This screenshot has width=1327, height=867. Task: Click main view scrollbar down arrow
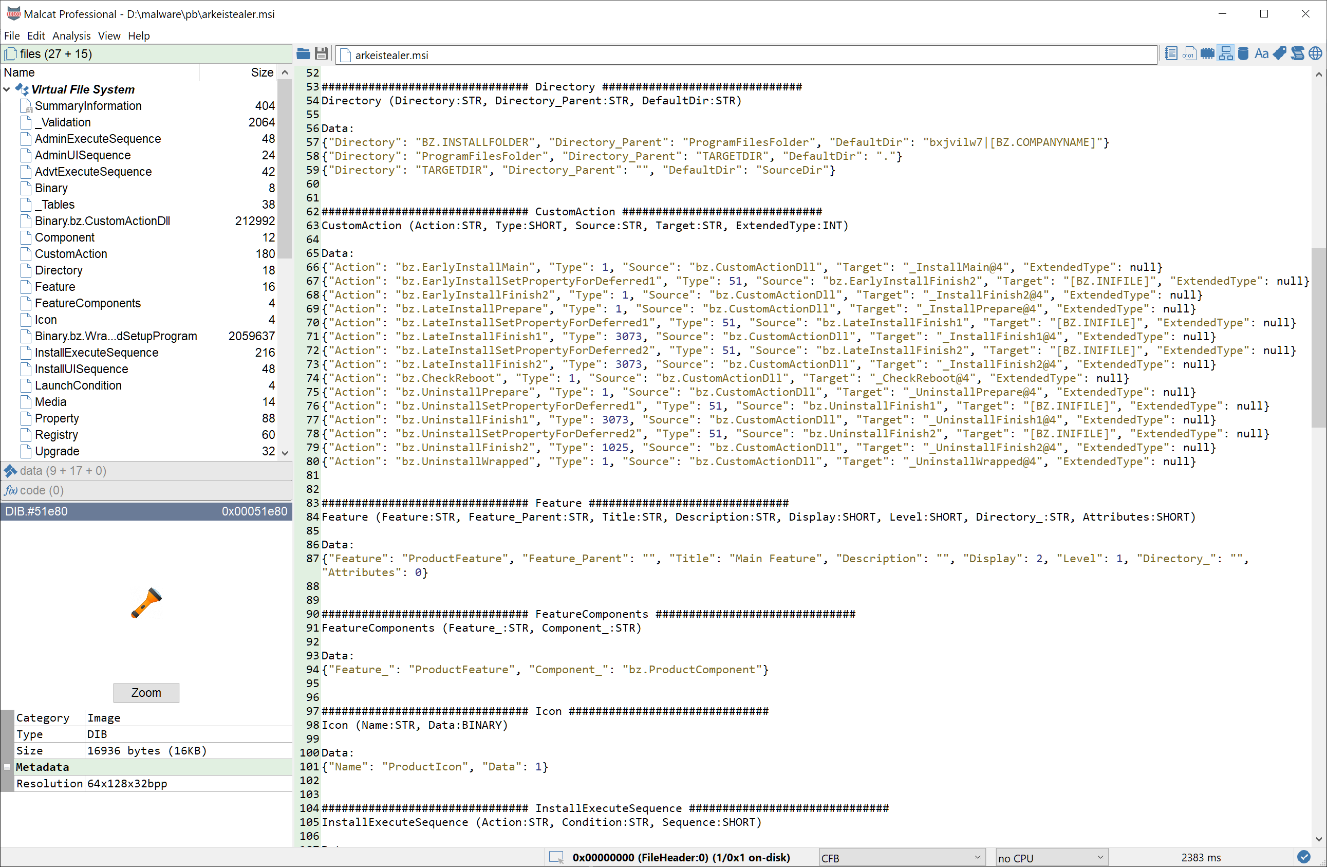point(1319,839)
